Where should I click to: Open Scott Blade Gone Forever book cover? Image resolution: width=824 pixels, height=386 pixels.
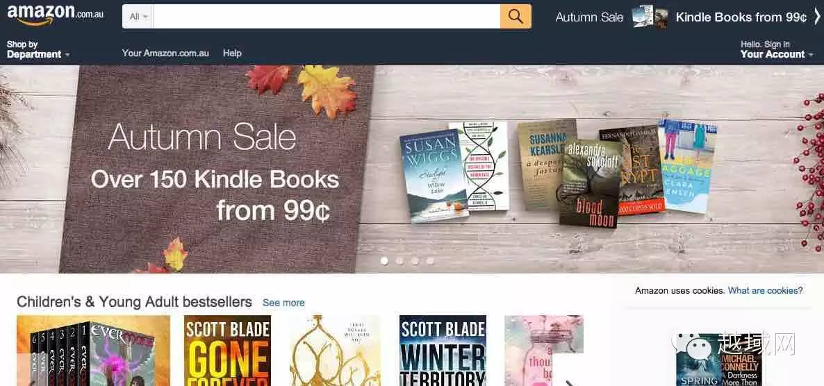point(228,351)
